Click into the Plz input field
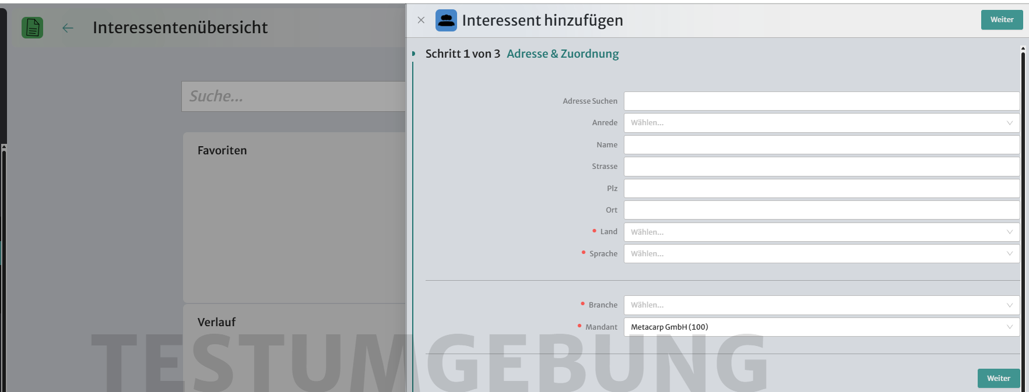The height and width of the screenshot is (392, 1029). pyautogui.click(x=821, y=188)
